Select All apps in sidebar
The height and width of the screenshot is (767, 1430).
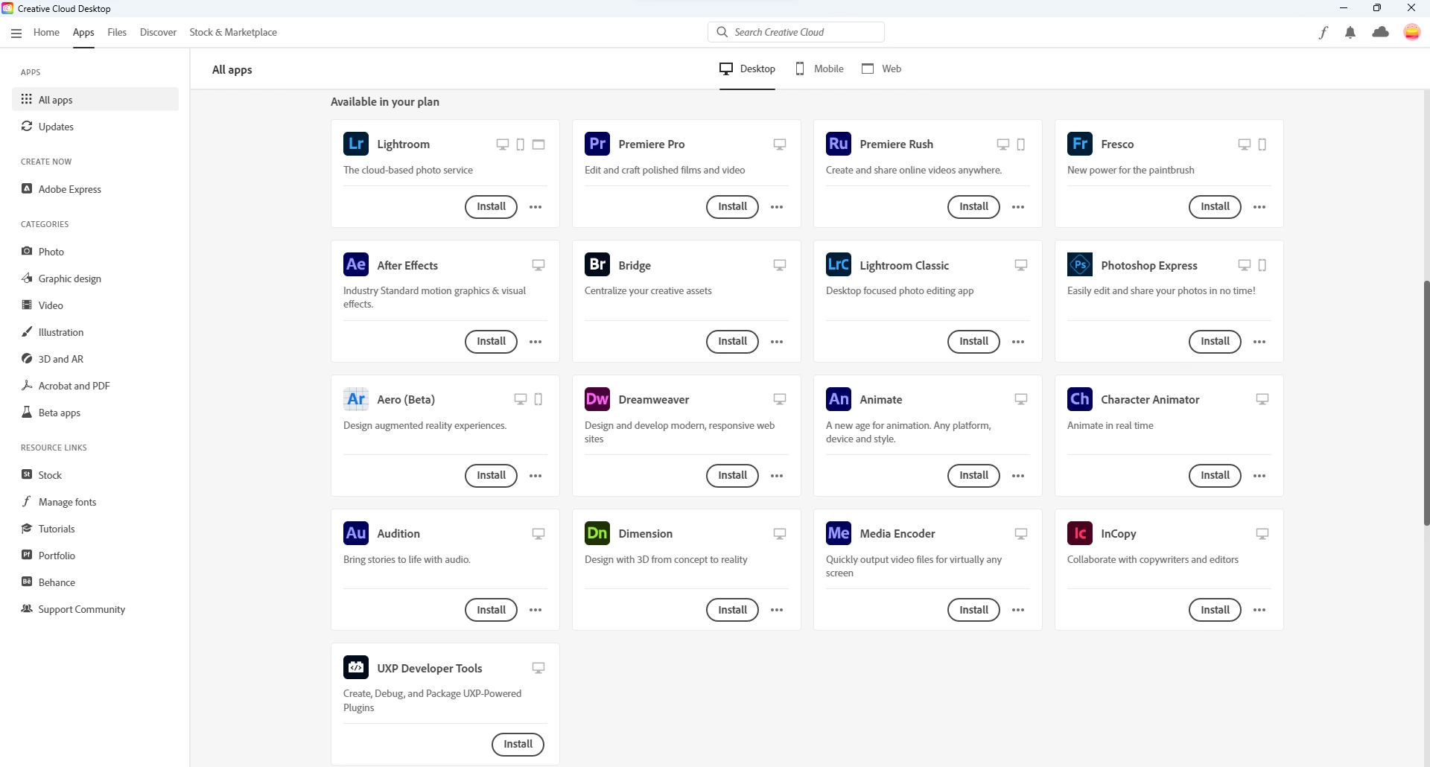95,99
